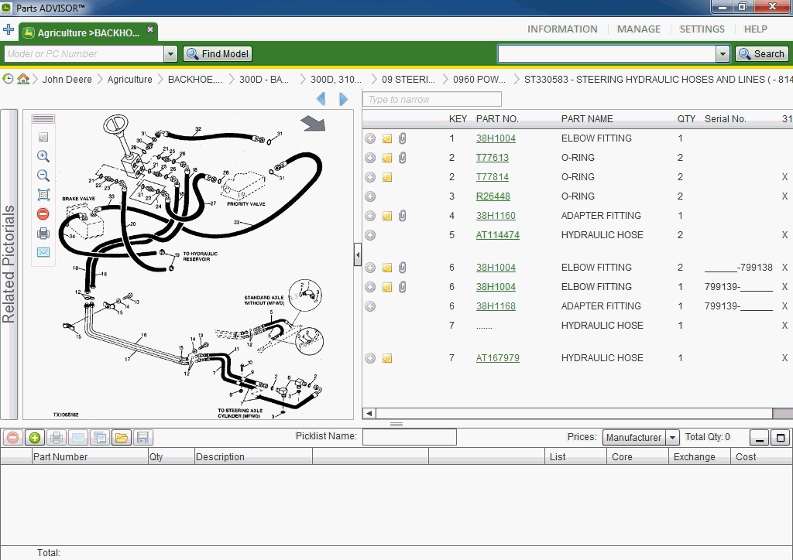Open the attachment paperclip for 38H1160

(x=402, y=216)
